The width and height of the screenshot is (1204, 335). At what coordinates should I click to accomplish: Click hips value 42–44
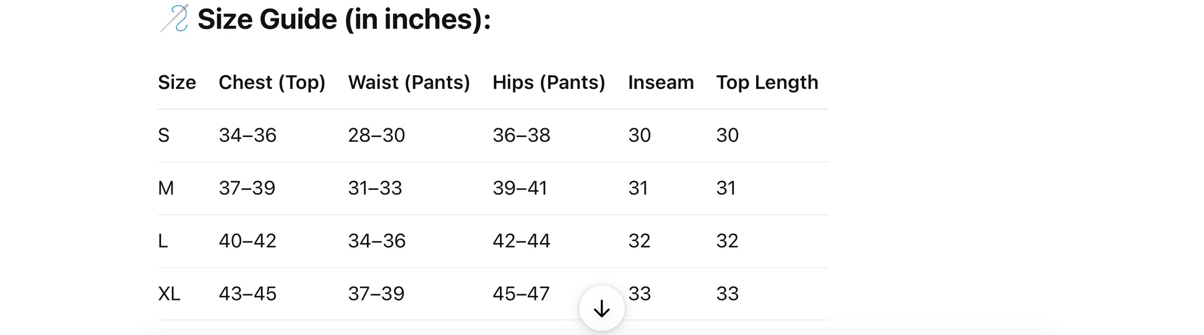(522, 241)
